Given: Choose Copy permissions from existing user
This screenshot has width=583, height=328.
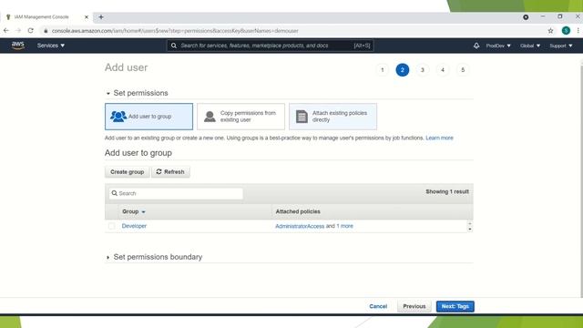Looking at the screenshot, I should (240, 117).
